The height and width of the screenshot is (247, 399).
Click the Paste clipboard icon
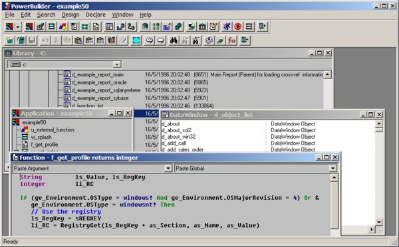coord(78,41)
